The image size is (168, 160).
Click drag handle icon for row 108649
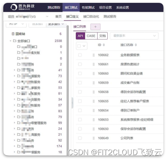(x=93, y=138)
